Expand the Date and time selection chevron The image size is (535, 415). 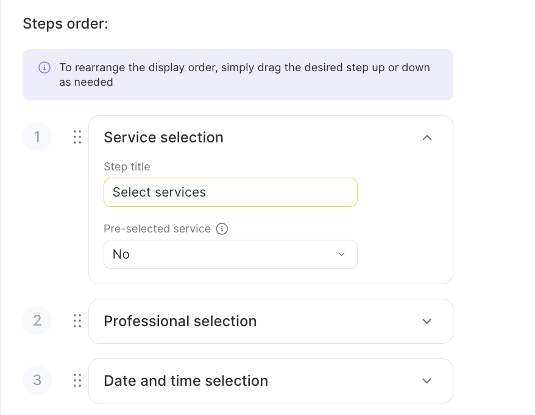[x=427, y=381]
